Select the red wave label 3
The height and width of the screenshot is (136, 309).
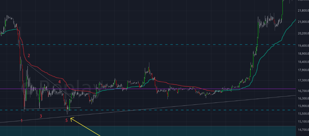[x=41, y=116]
